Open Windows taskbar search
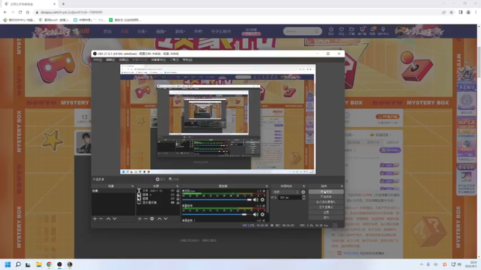 tap(18, 264)
